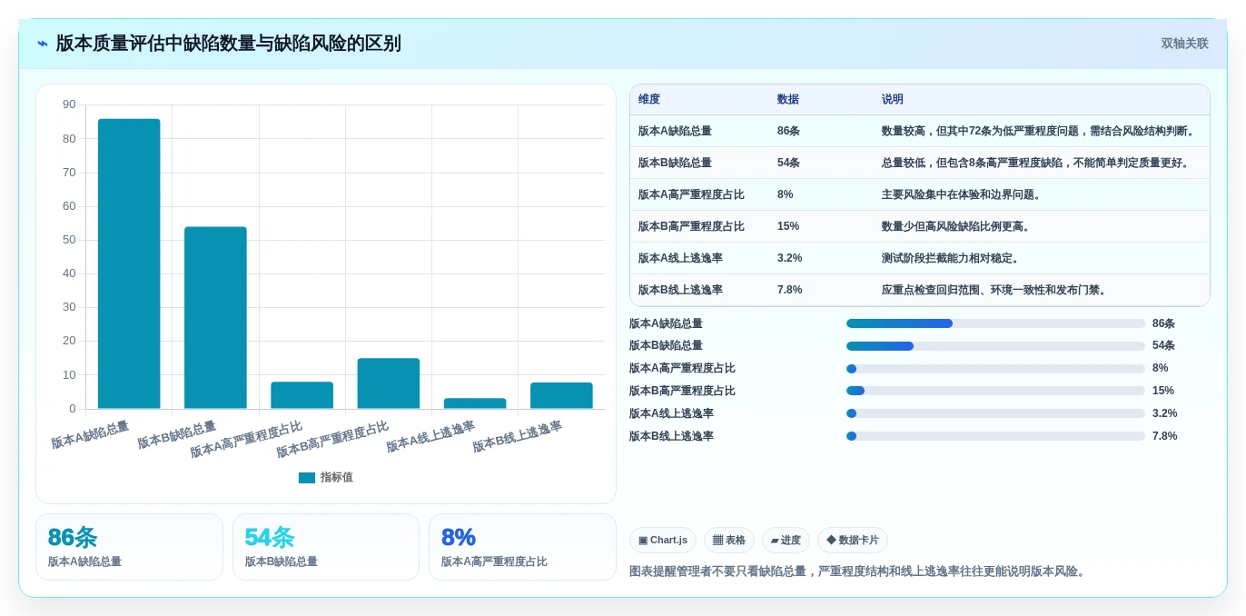Click the progress bar for 版本B线上逃逸率
The image size is (1246, 616).
[x=995, y=436]
